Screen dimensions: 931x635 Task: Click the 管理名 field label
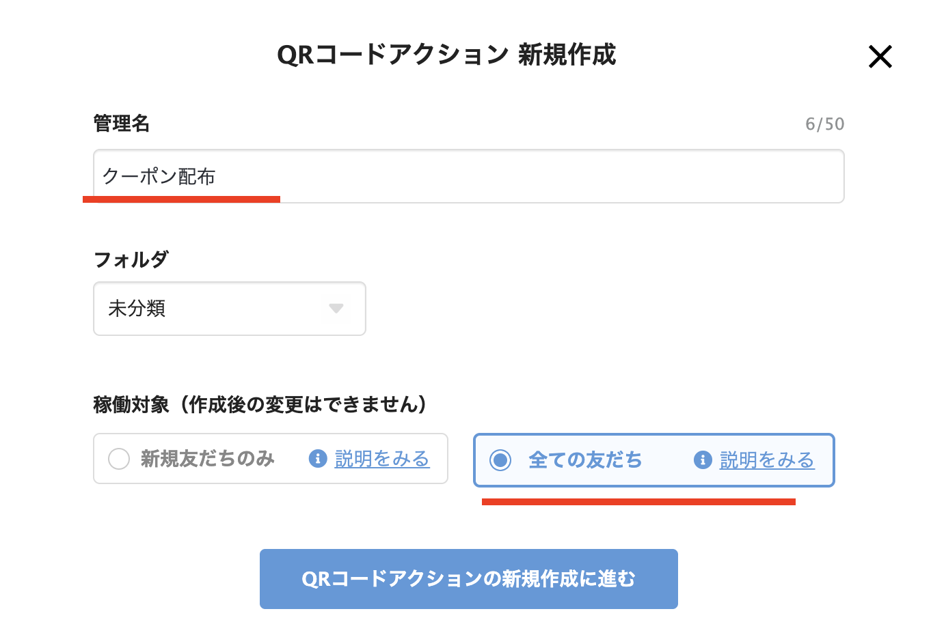(122, 124)
